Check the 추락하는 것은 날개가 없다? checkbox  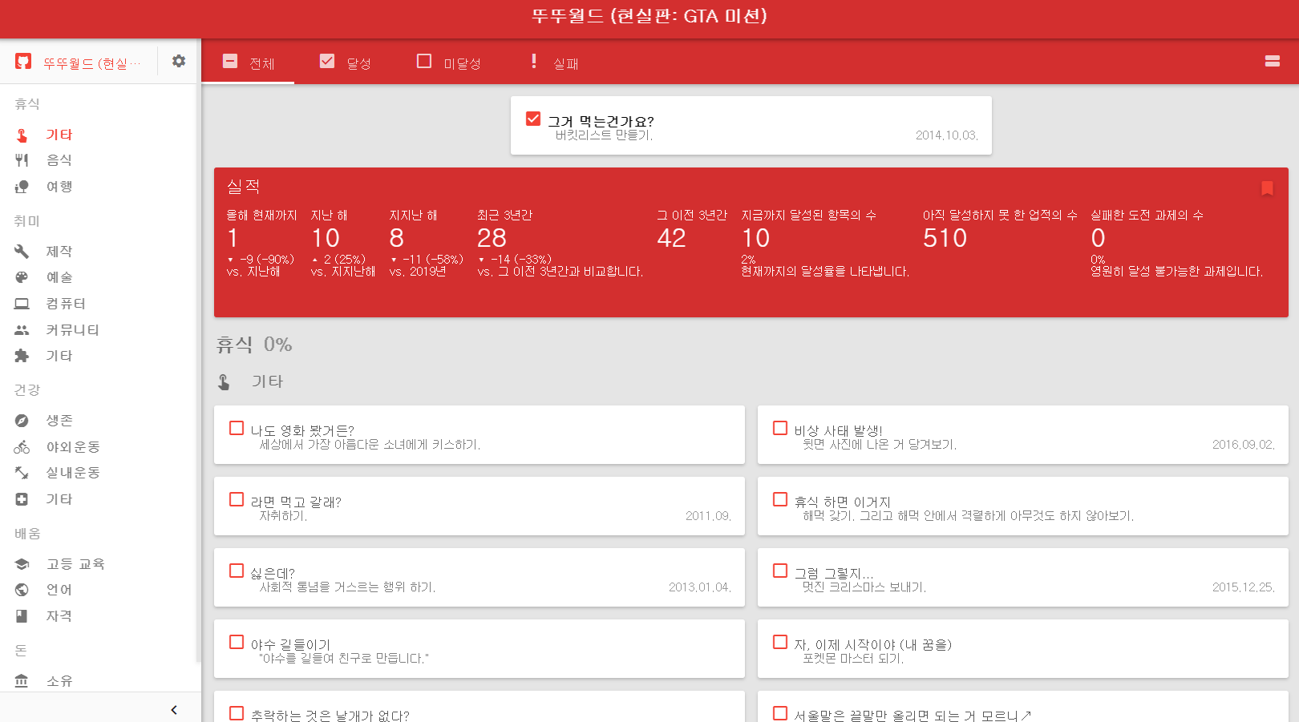pos(237,713)
